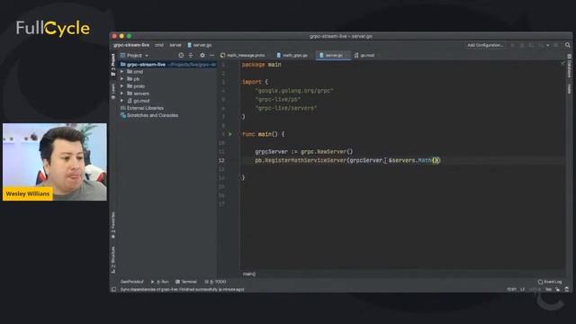This screenshot has width=576, height=324.
Task: Click on pb.RegisterMathServiceServer in the code
Action: click(301, 160)
